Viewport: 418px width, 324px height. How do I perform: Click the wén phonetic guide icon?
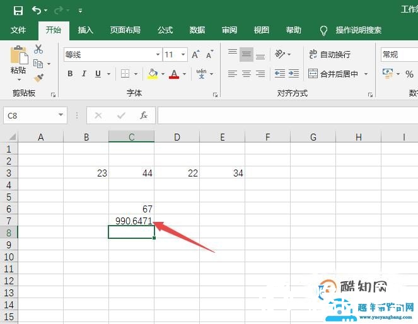click(202, 74)
